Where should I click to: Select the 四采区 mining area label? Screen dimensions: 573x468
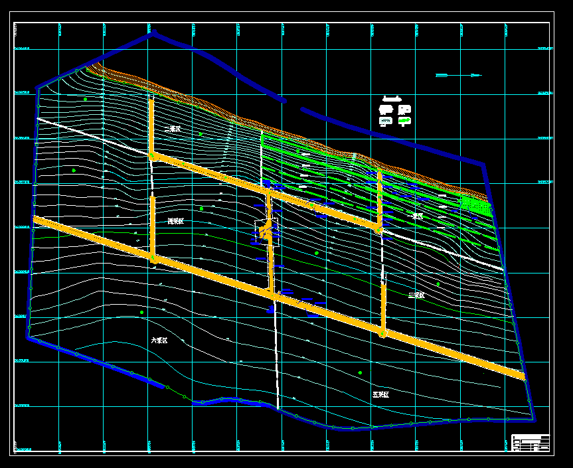[175, 221]
